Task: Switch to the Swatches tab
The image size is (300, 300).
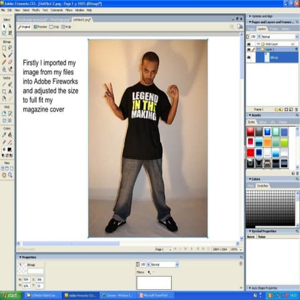Action: click(262, 186)
